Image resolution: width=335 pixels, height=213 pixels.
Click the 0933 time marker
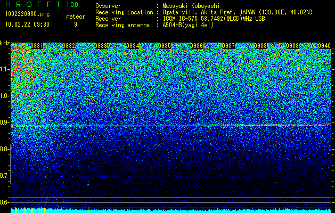101,46
